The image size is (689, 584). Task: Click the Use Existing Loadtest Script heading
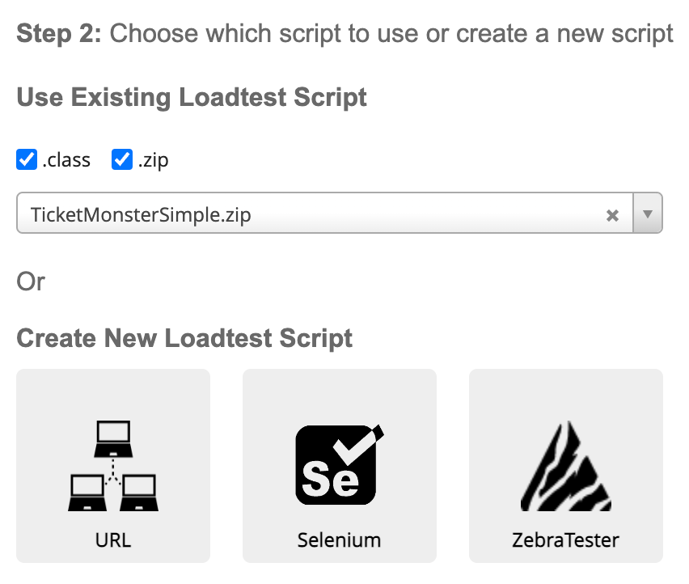[x=192, y=98]
